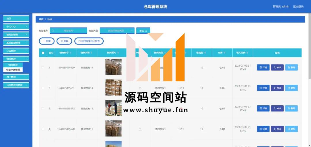Expand the 个人中心 sidebar menu
The height and width of the screenshot is (147, 311).
pos(16,26)
